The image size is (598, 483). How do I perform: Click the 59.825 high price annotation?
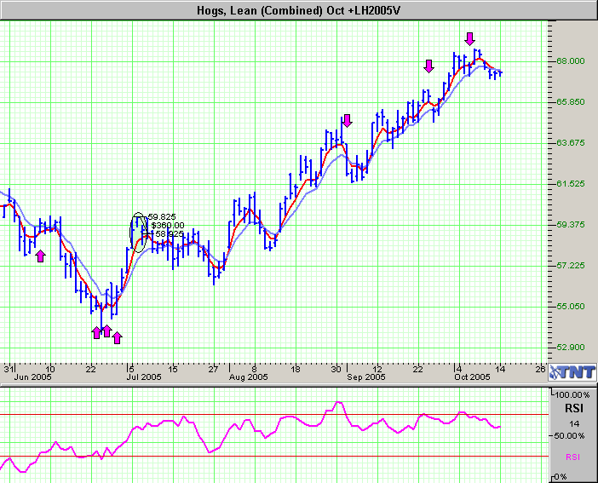pyautogui.click(x=162, y=217)
